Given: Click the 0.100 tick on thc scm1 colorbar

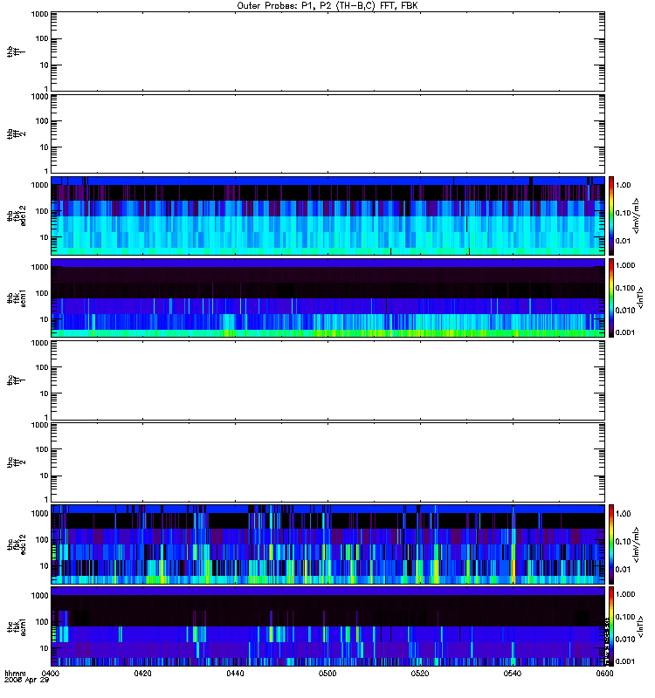Looking at the screenshot, I should (625, 617).
